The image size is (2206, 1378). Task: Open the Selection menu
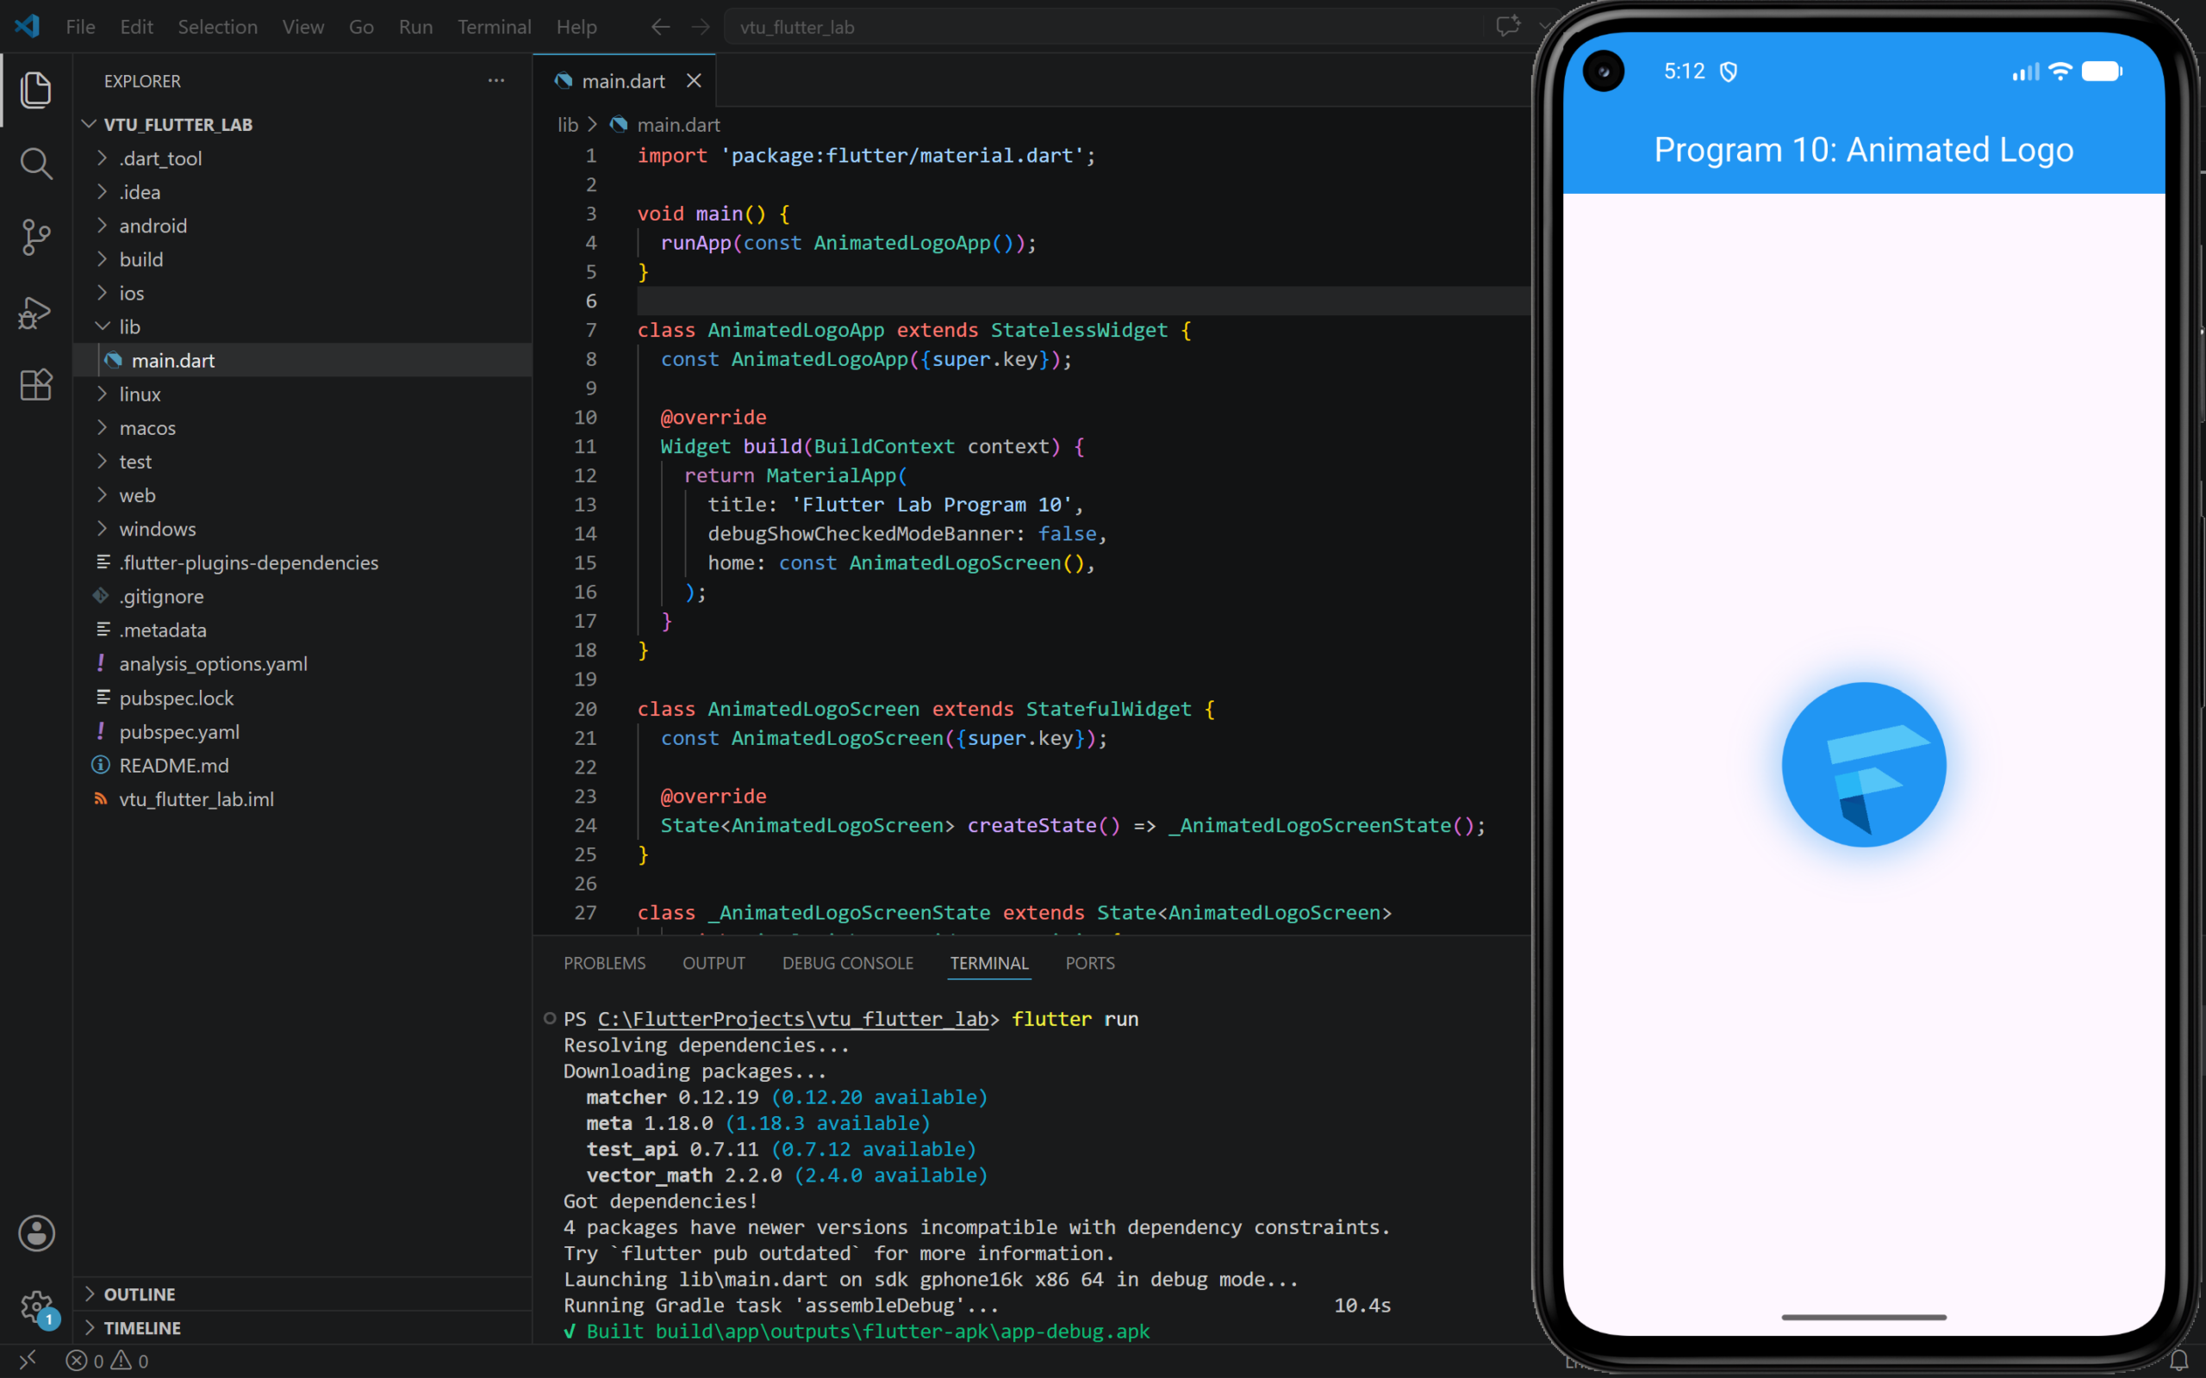click(218, 28)
